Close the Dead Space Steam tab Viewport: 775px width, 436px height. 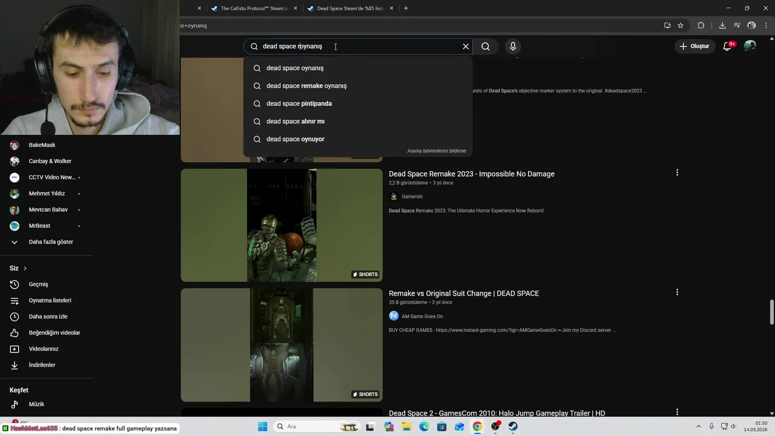pos(391,8)
